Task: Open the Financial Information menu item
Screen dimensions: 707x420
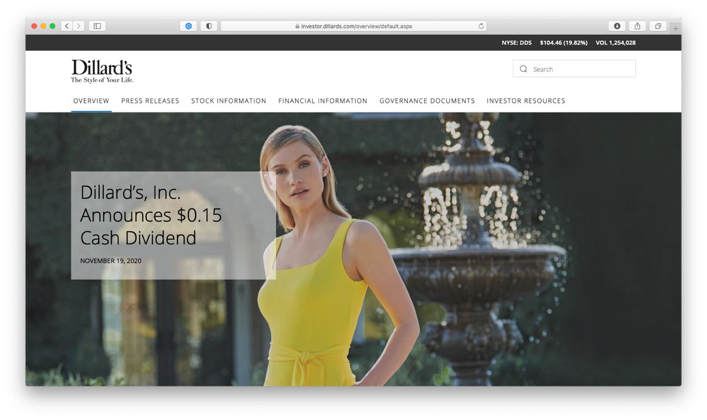Action: pyautogui.click(x=323, y=101)
